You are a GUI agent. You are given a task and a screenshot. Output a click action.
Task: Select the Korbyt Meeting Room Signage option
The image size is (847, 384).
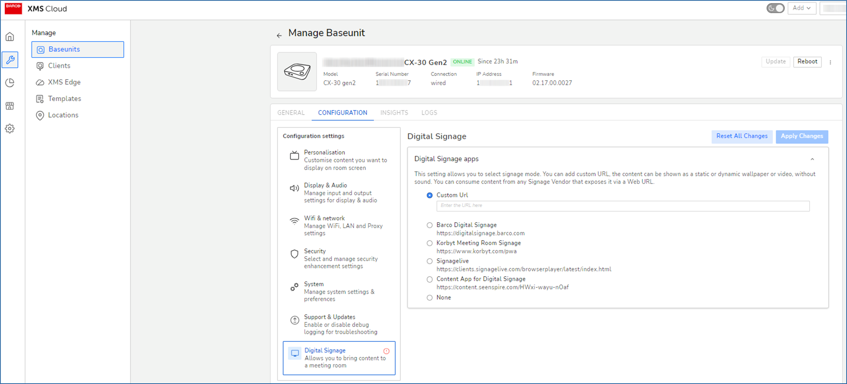point(429,243)
